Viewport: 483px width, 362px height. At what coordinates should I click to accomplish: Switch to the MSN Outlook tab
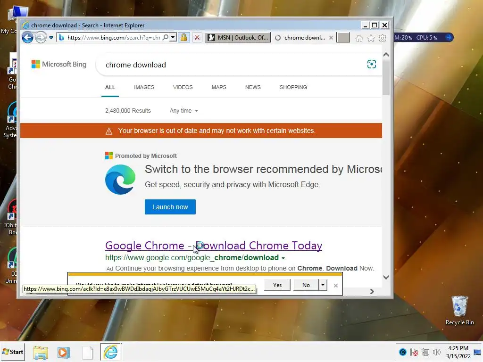(238, 38)
